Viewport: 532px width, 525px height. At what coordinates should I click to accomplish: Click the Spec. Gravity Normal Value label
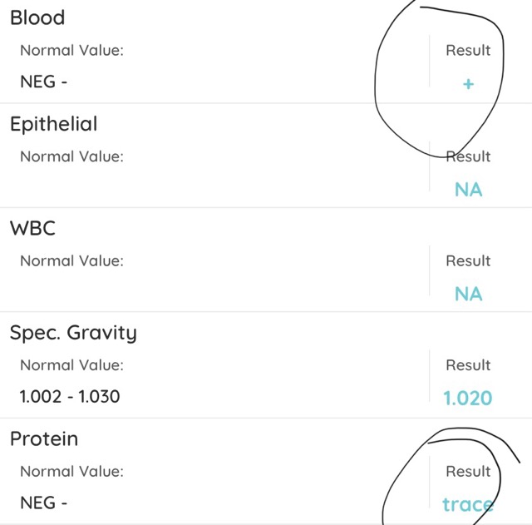coord(72,365)
